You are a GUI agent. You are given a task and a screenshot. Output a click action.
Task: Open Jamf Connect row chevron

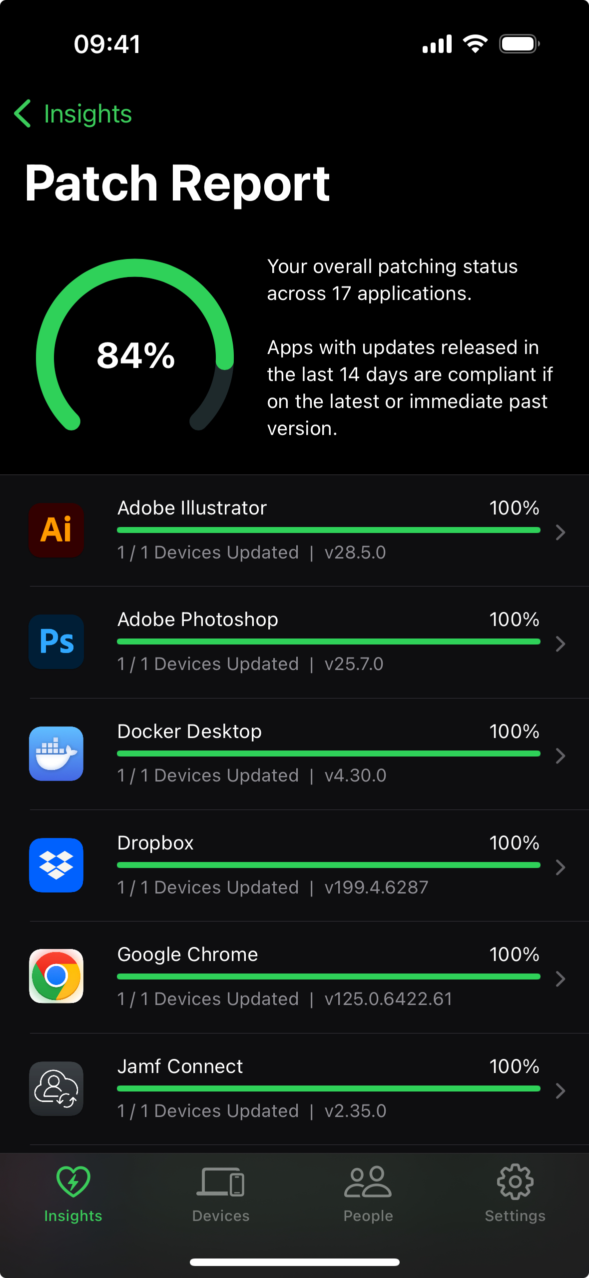(560, 1090)
